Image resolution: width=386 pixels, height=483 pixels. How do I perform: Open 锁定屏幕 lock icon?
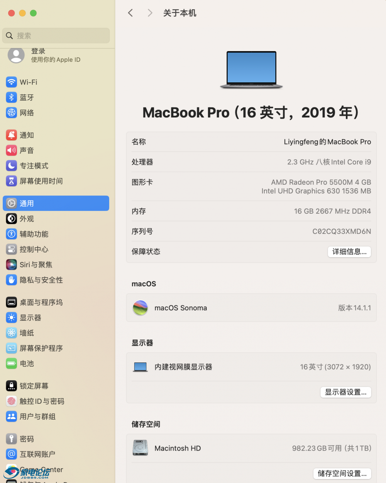click(12, 386)
